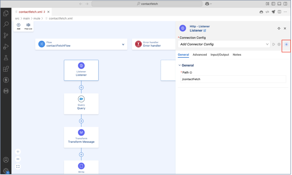
Task: Select the contactfetch.xml editor tab
Action: (x=32, y=12)
